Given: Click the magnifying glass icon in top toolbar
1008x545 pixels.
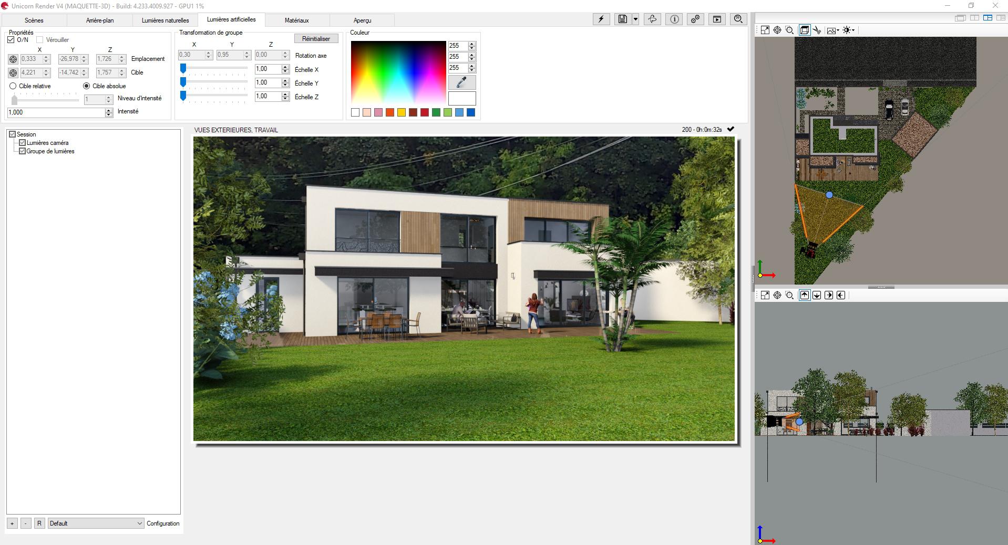Looking at the screenshot, I should tap(738, 19).
